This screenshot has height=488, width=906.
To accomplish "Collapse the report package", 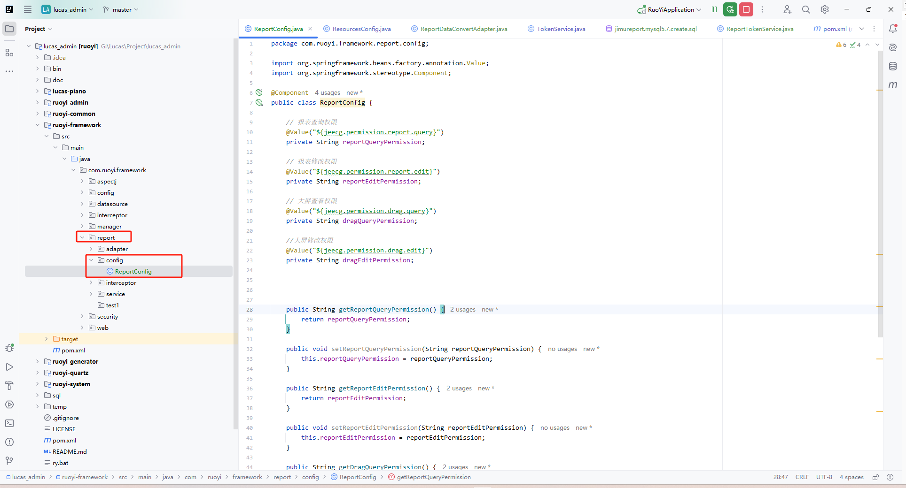I will tap(82, 237).
